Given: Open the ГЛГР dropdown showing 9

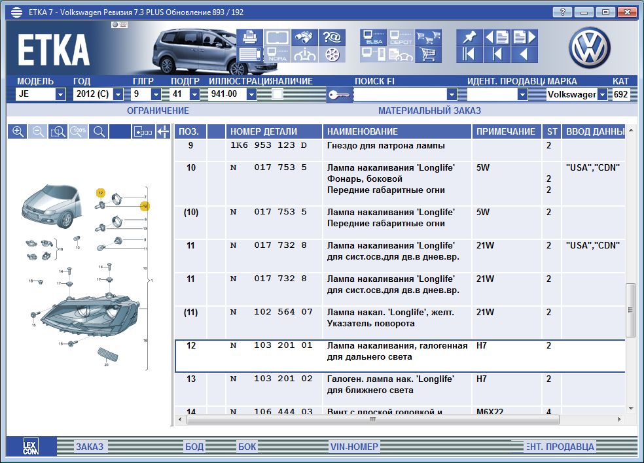Looking at the screenshot, I should pos(156,94).
